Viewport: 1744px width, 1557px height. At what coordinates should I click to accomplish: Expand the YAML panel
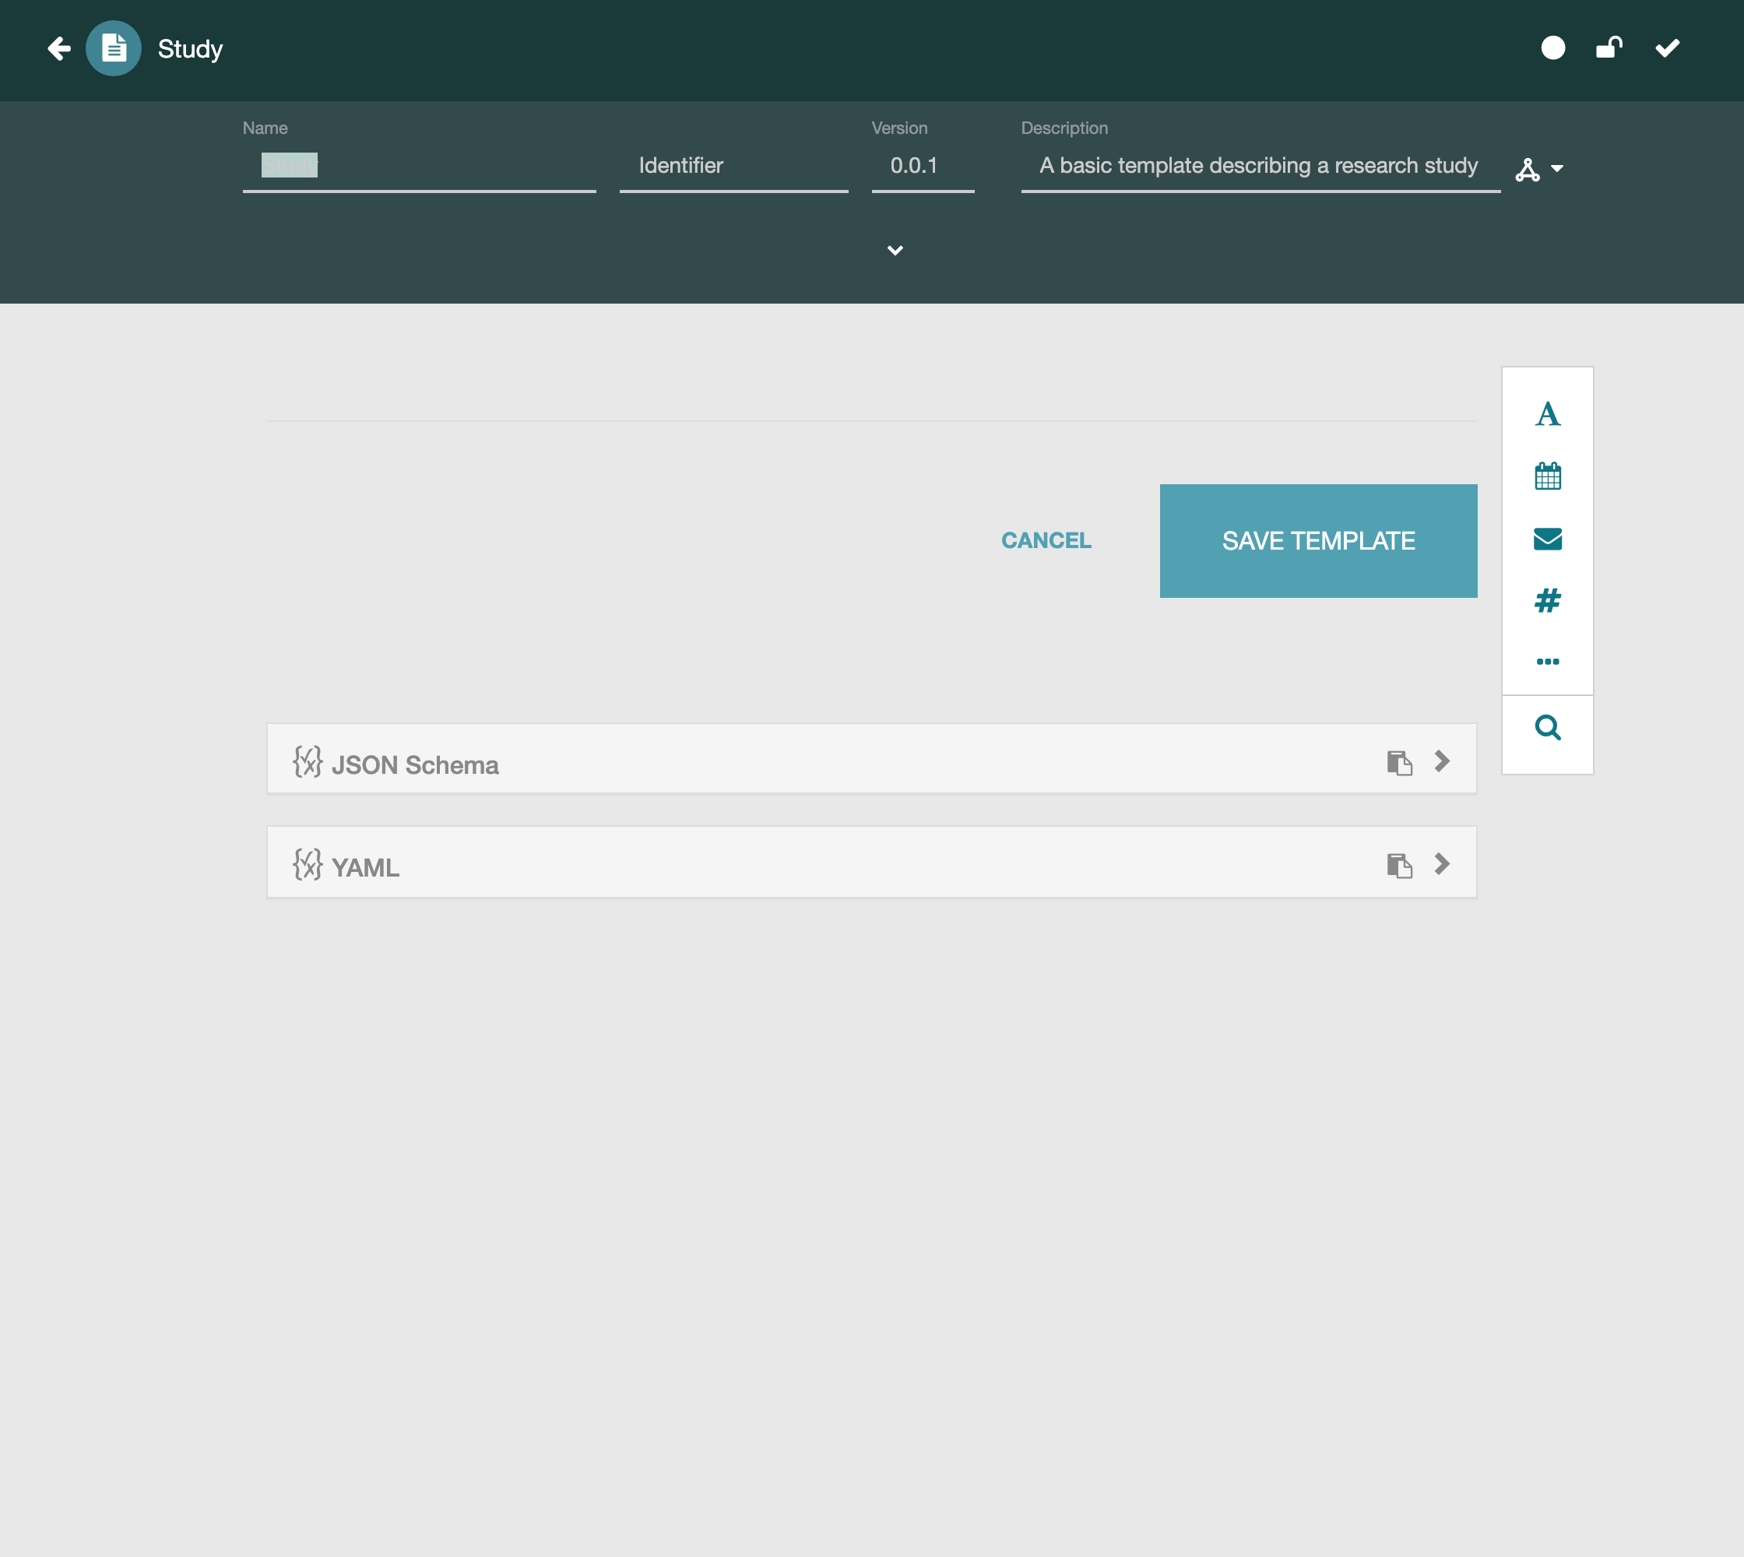click(1442, 864)
